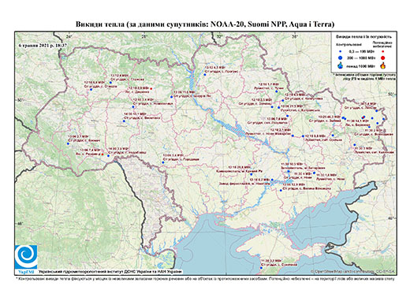Click the label 12:18 1,7 МВт
410x290 pixels.
tap(269, 84)
